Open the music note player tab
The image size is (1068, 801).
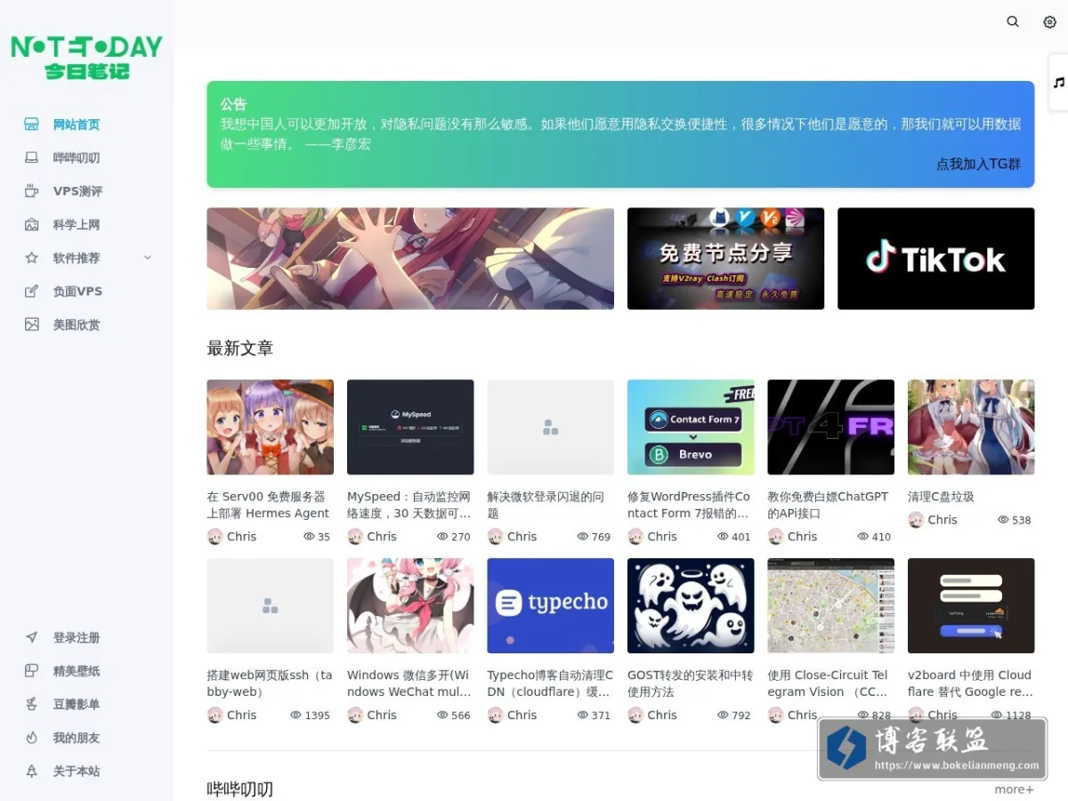tap(1059, 83)
